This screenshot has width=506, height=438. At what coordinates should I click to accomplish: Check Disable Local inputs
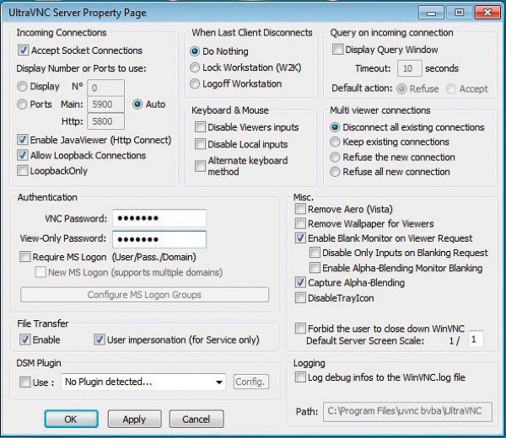pos(200,144)
